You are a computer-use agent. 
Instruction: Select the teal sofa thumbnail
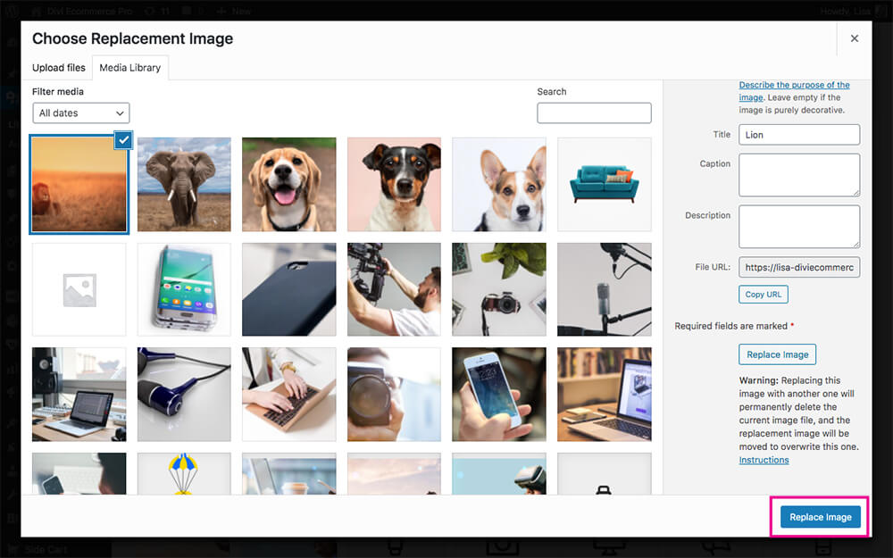click(x=605, y=185)
